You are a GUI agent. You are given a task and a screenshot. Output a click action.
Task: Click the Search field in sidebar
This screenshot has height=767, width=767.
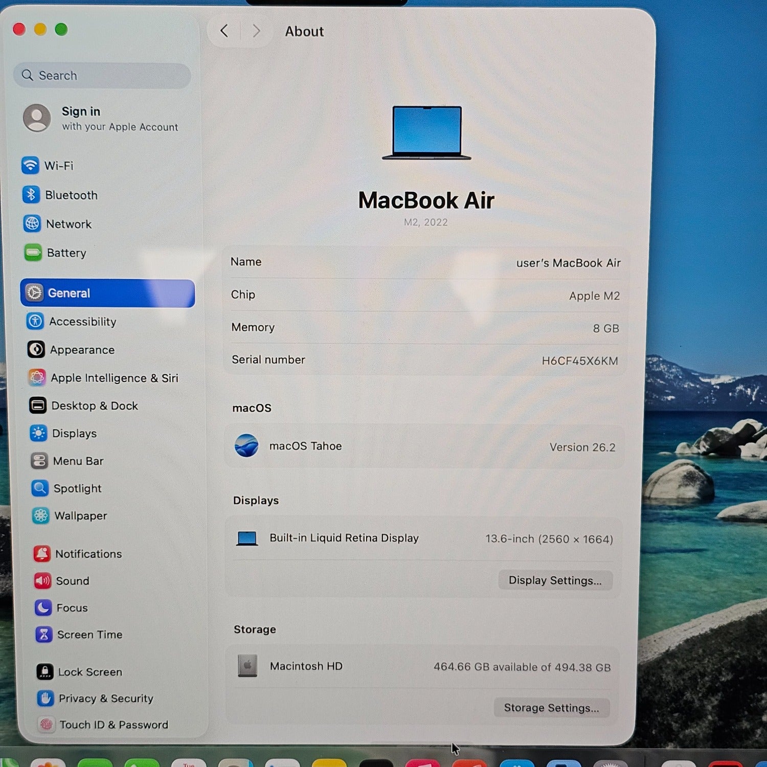click(x=102, y=76)
